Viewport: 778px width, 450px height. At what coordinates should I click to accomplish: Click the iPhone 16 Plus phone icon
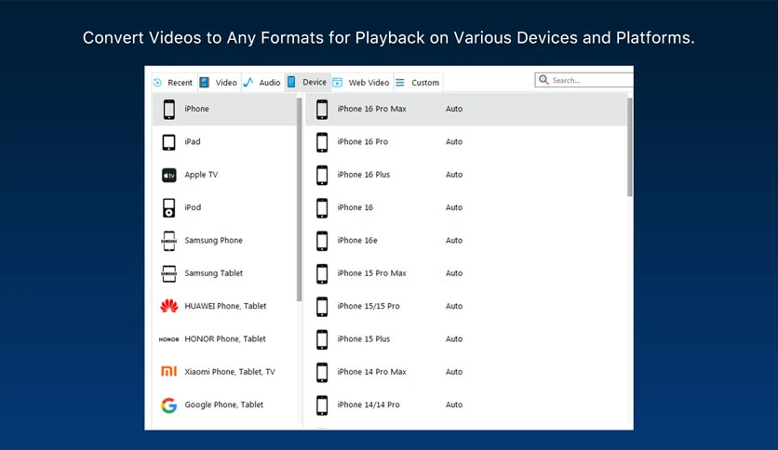pyautogui.click(x=322, y=175)
